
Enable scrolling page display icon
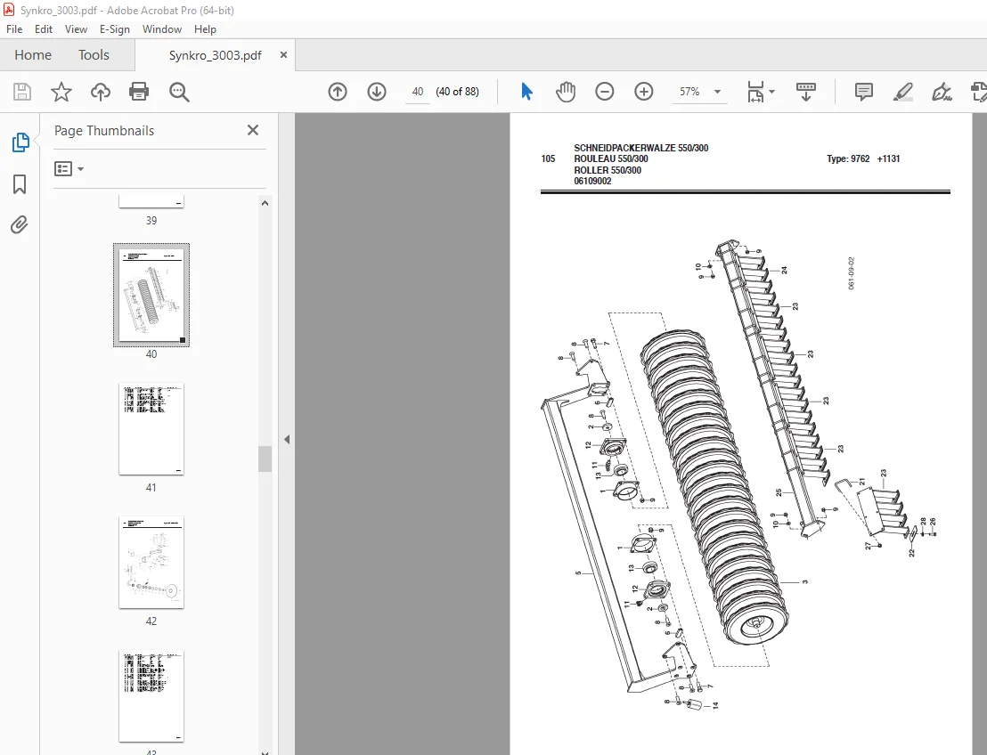(x=805, y=92)
